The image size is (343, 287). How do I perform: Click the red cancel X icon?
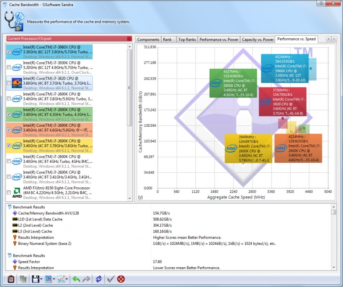[121, 279]
